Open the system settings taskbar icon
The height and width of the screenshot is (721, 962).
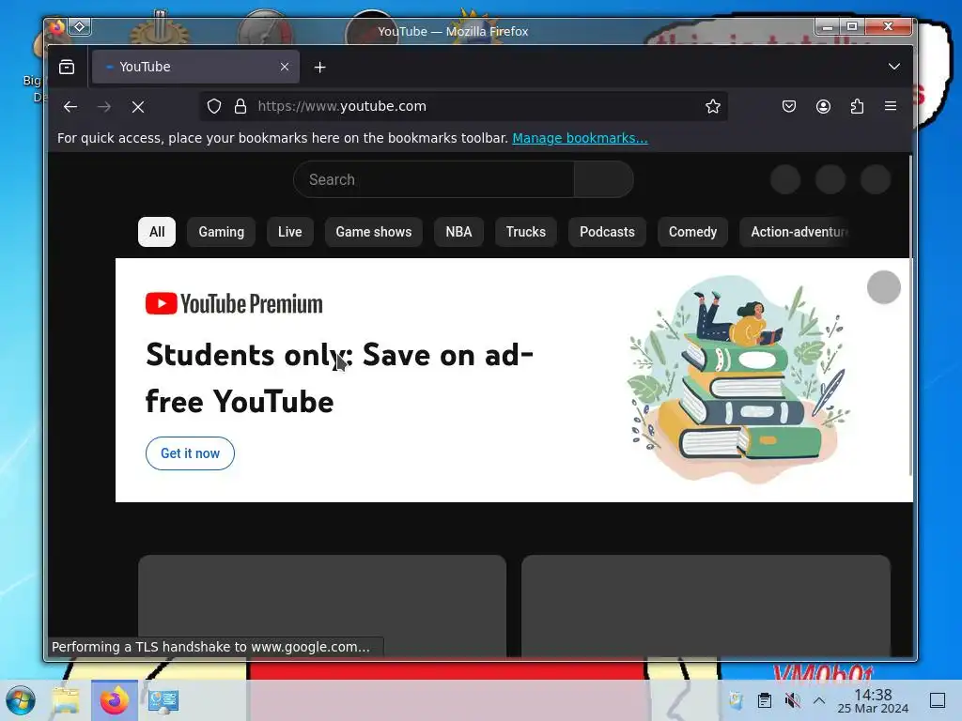163,700
